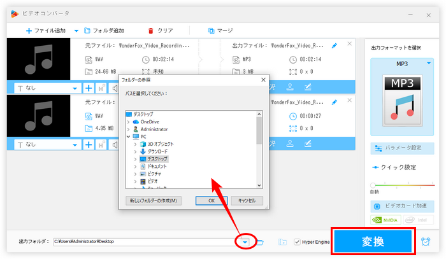This screenshot has width=446, height=259.
Task: Select ピクチャ in the folder tree
Action: coord(154,174)
